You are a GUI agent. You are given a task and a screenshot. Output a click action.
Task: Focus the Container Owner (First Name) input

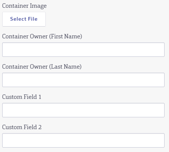coord(83,49)
